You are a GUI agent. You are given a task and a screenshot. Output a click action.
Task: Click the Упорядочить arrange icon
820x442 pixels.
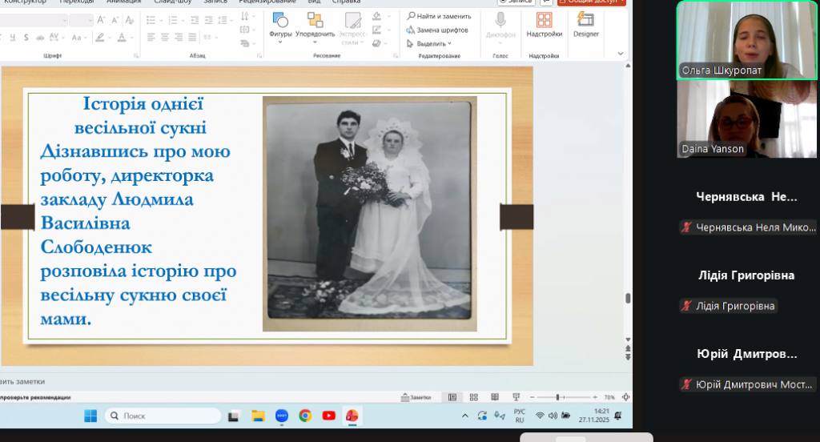click(x=315, y=22)
